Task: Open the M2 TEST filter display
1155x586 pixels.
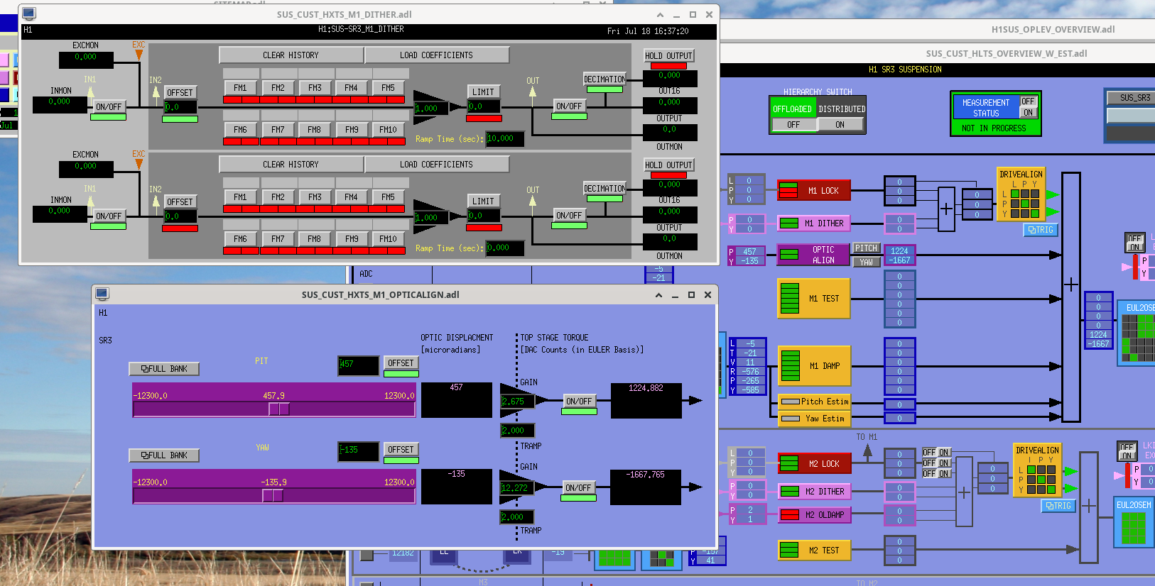Action: [x=814, y=551]
